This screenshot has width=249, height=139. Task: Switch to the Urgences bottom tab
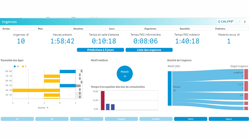[x=229, y=119]
